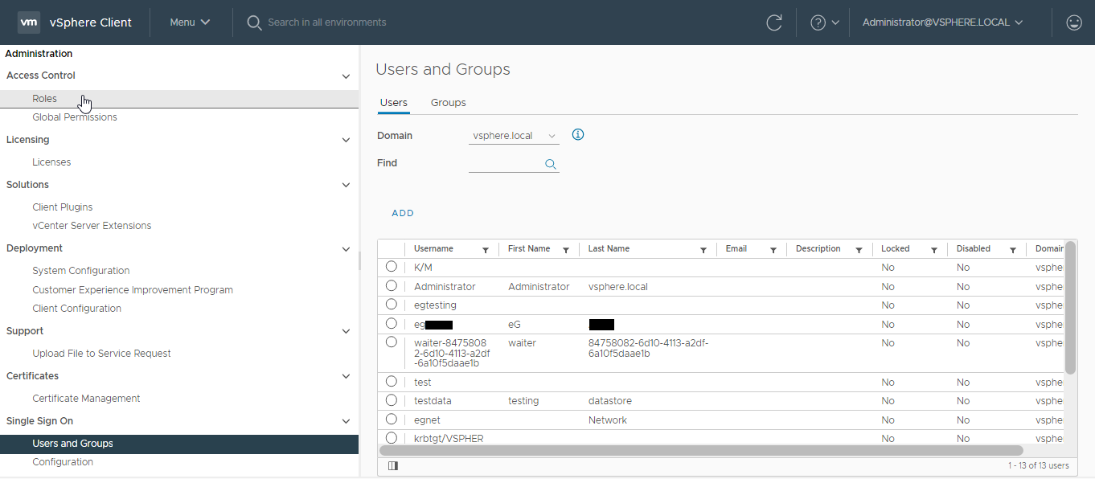Select the egtesting user radio button
Image resolution: width=1095 pixels, height=479 pixels.
[392, 304]
